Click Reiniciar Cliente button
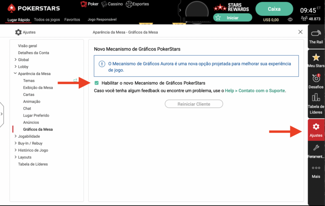This screenshot has width=325, height=206. coord(194,104)
